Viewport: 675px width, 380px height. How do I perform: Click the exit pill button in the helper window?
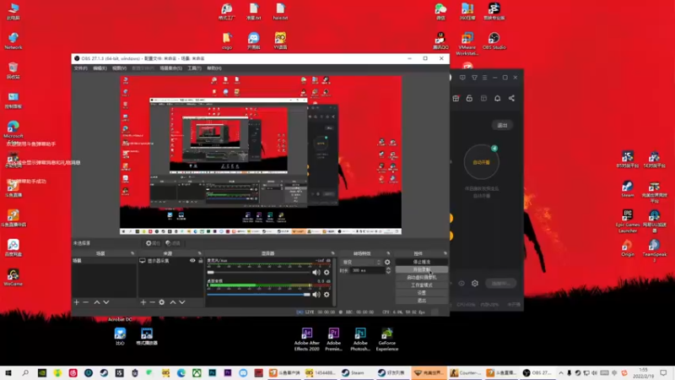(x=502, y=125)
